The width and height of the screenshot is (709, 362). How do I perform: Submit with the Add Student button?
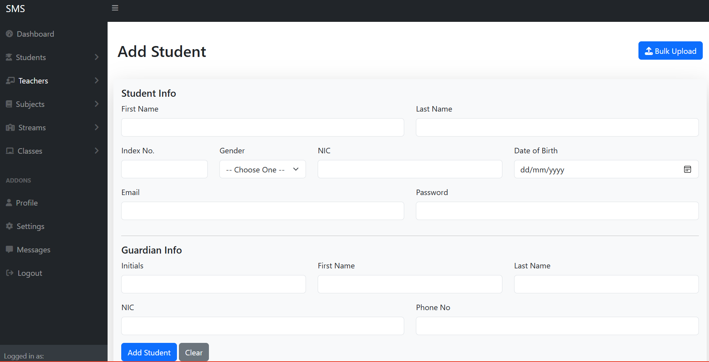(x=149, y=352)
